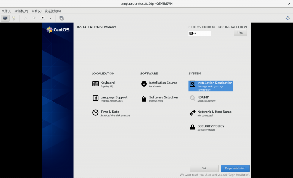Click the 'English (US)' keyboard text

coord(107,86)
